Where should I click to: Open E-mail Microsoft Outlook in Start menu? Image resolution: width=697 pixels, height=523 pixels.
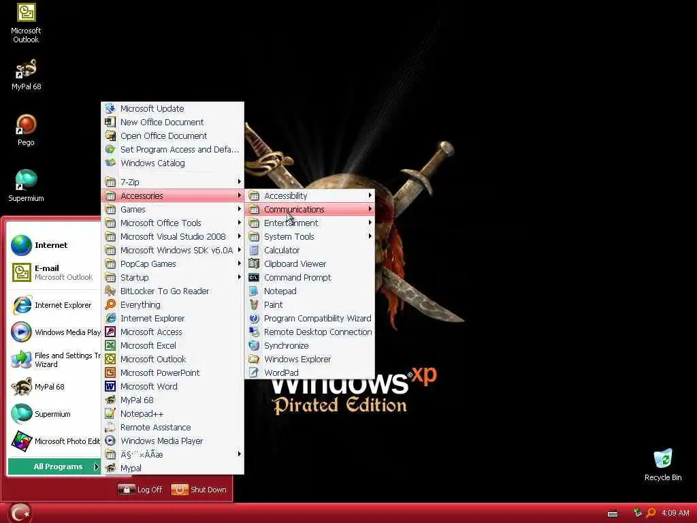coord(54,272)
